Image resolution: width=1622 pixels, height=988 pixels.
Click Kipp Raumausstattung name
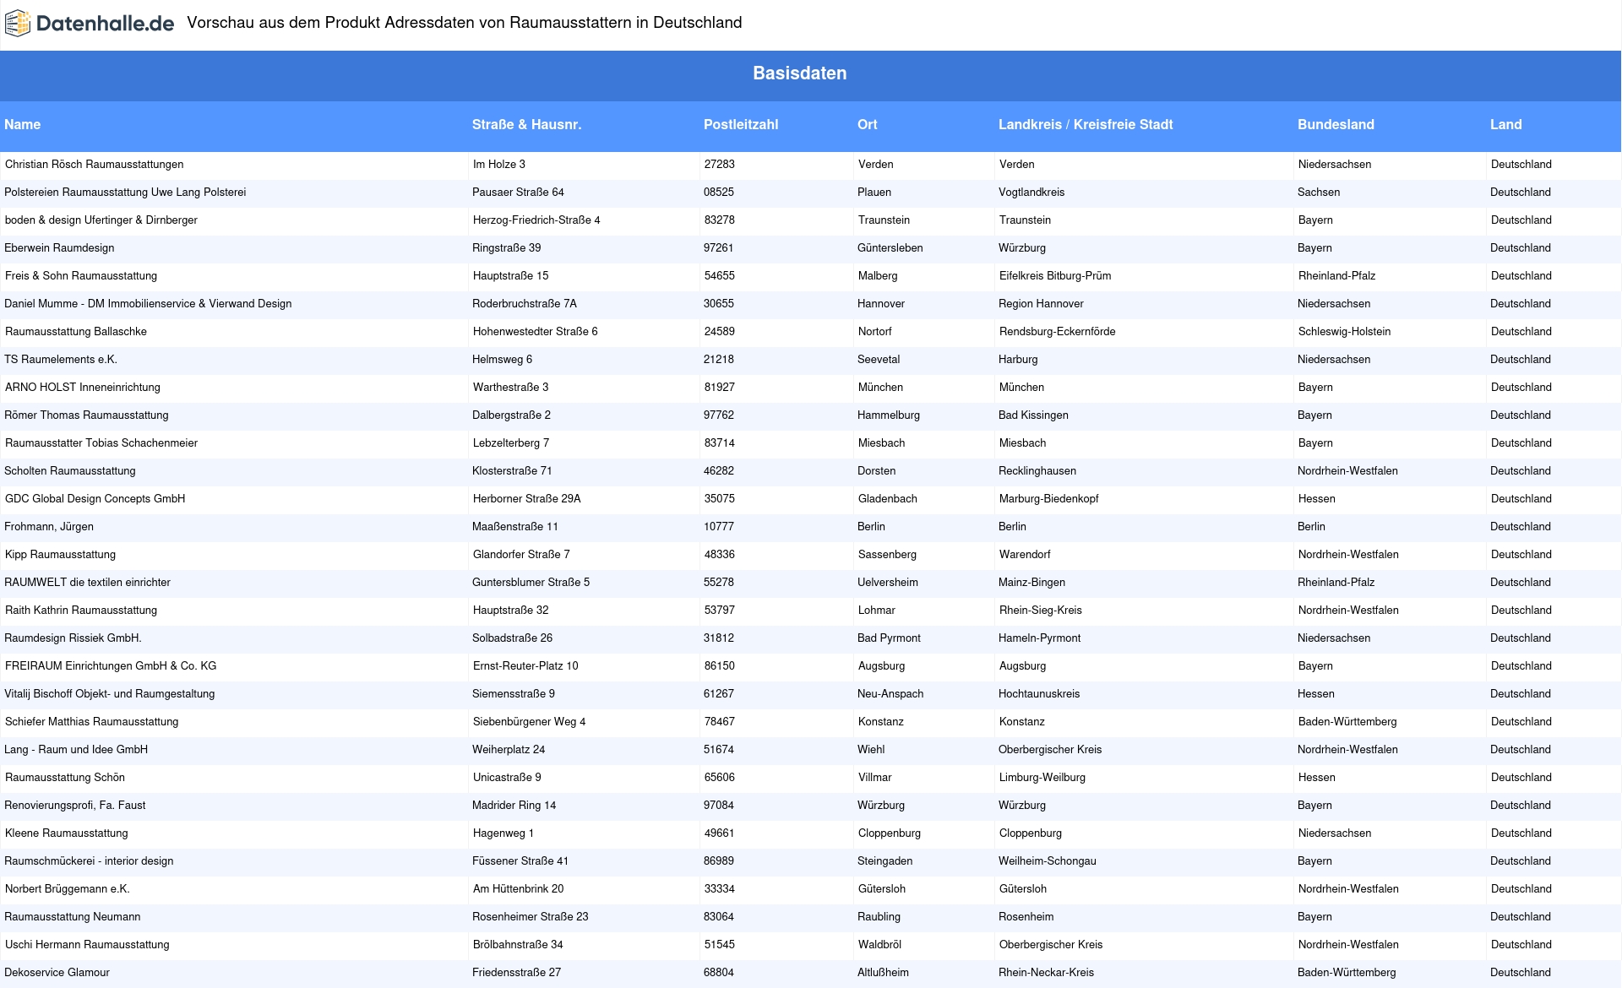pos(60,555)
